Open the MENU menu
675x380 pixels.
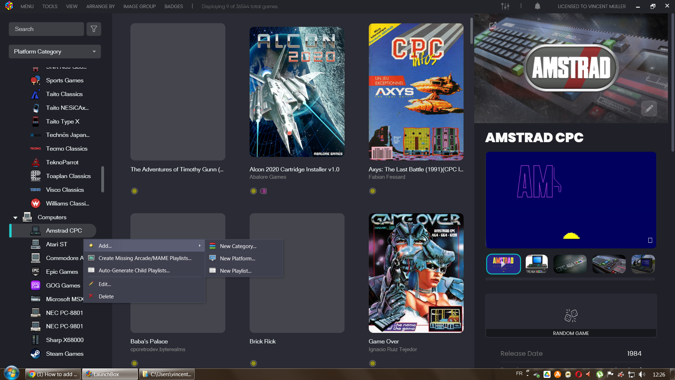click(27, 6)
